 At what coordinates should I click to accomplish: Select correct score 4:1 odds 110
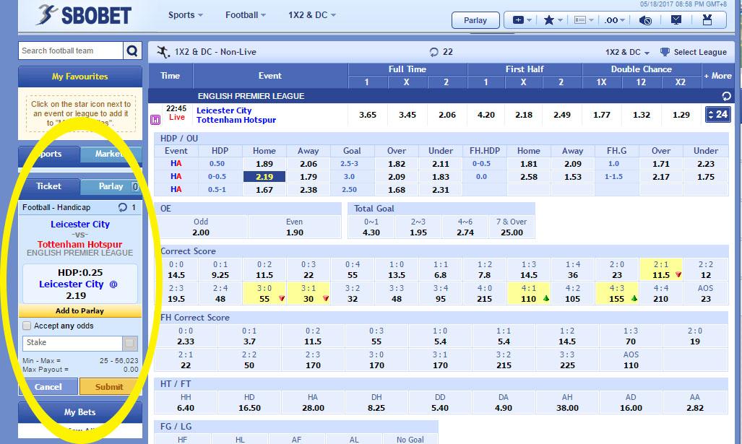[529, 299]
